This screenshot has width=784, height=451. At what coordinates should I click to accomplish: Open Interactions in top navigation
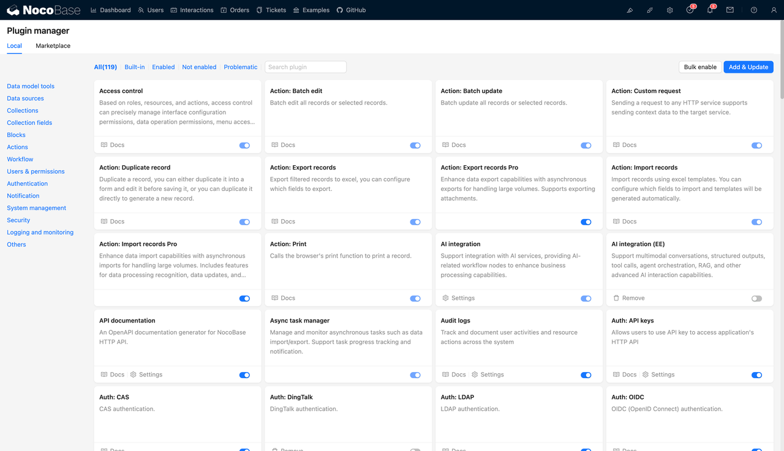click(192, 10)
